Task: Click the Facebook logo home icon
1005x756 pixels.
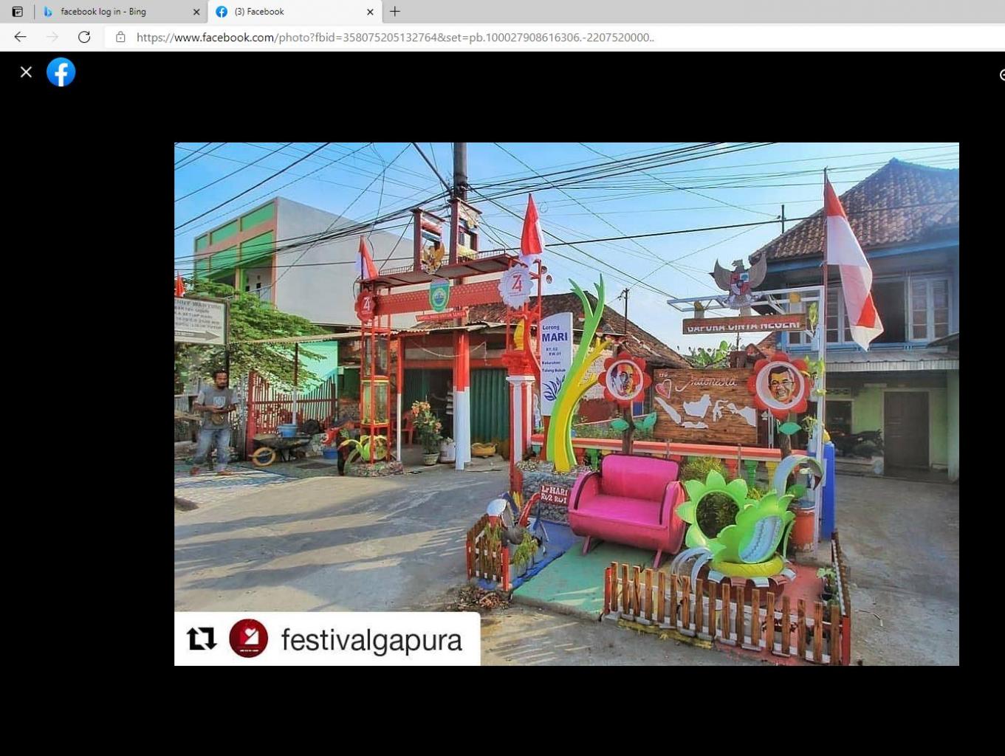Action: coord(61,72)
